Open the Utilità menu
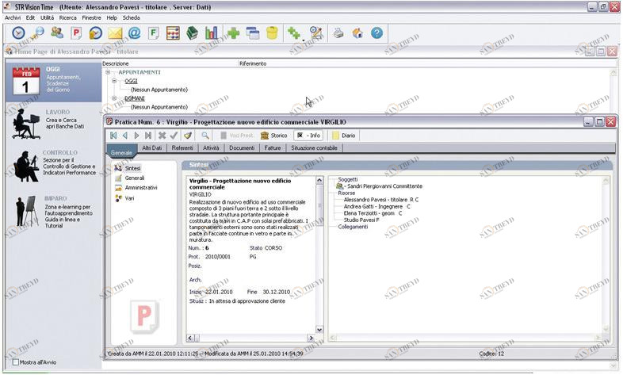623x375 pixels. (x=48, y=18)
